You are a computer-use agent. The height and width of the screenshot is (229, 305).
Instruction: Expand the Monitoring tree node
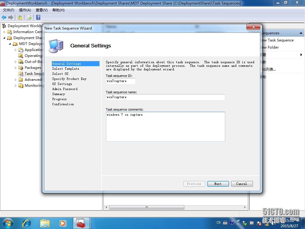(15, 86)
